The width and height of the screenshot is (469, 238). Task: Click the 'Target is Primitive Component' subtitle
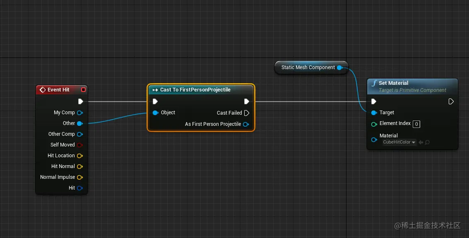click(412, 90)
